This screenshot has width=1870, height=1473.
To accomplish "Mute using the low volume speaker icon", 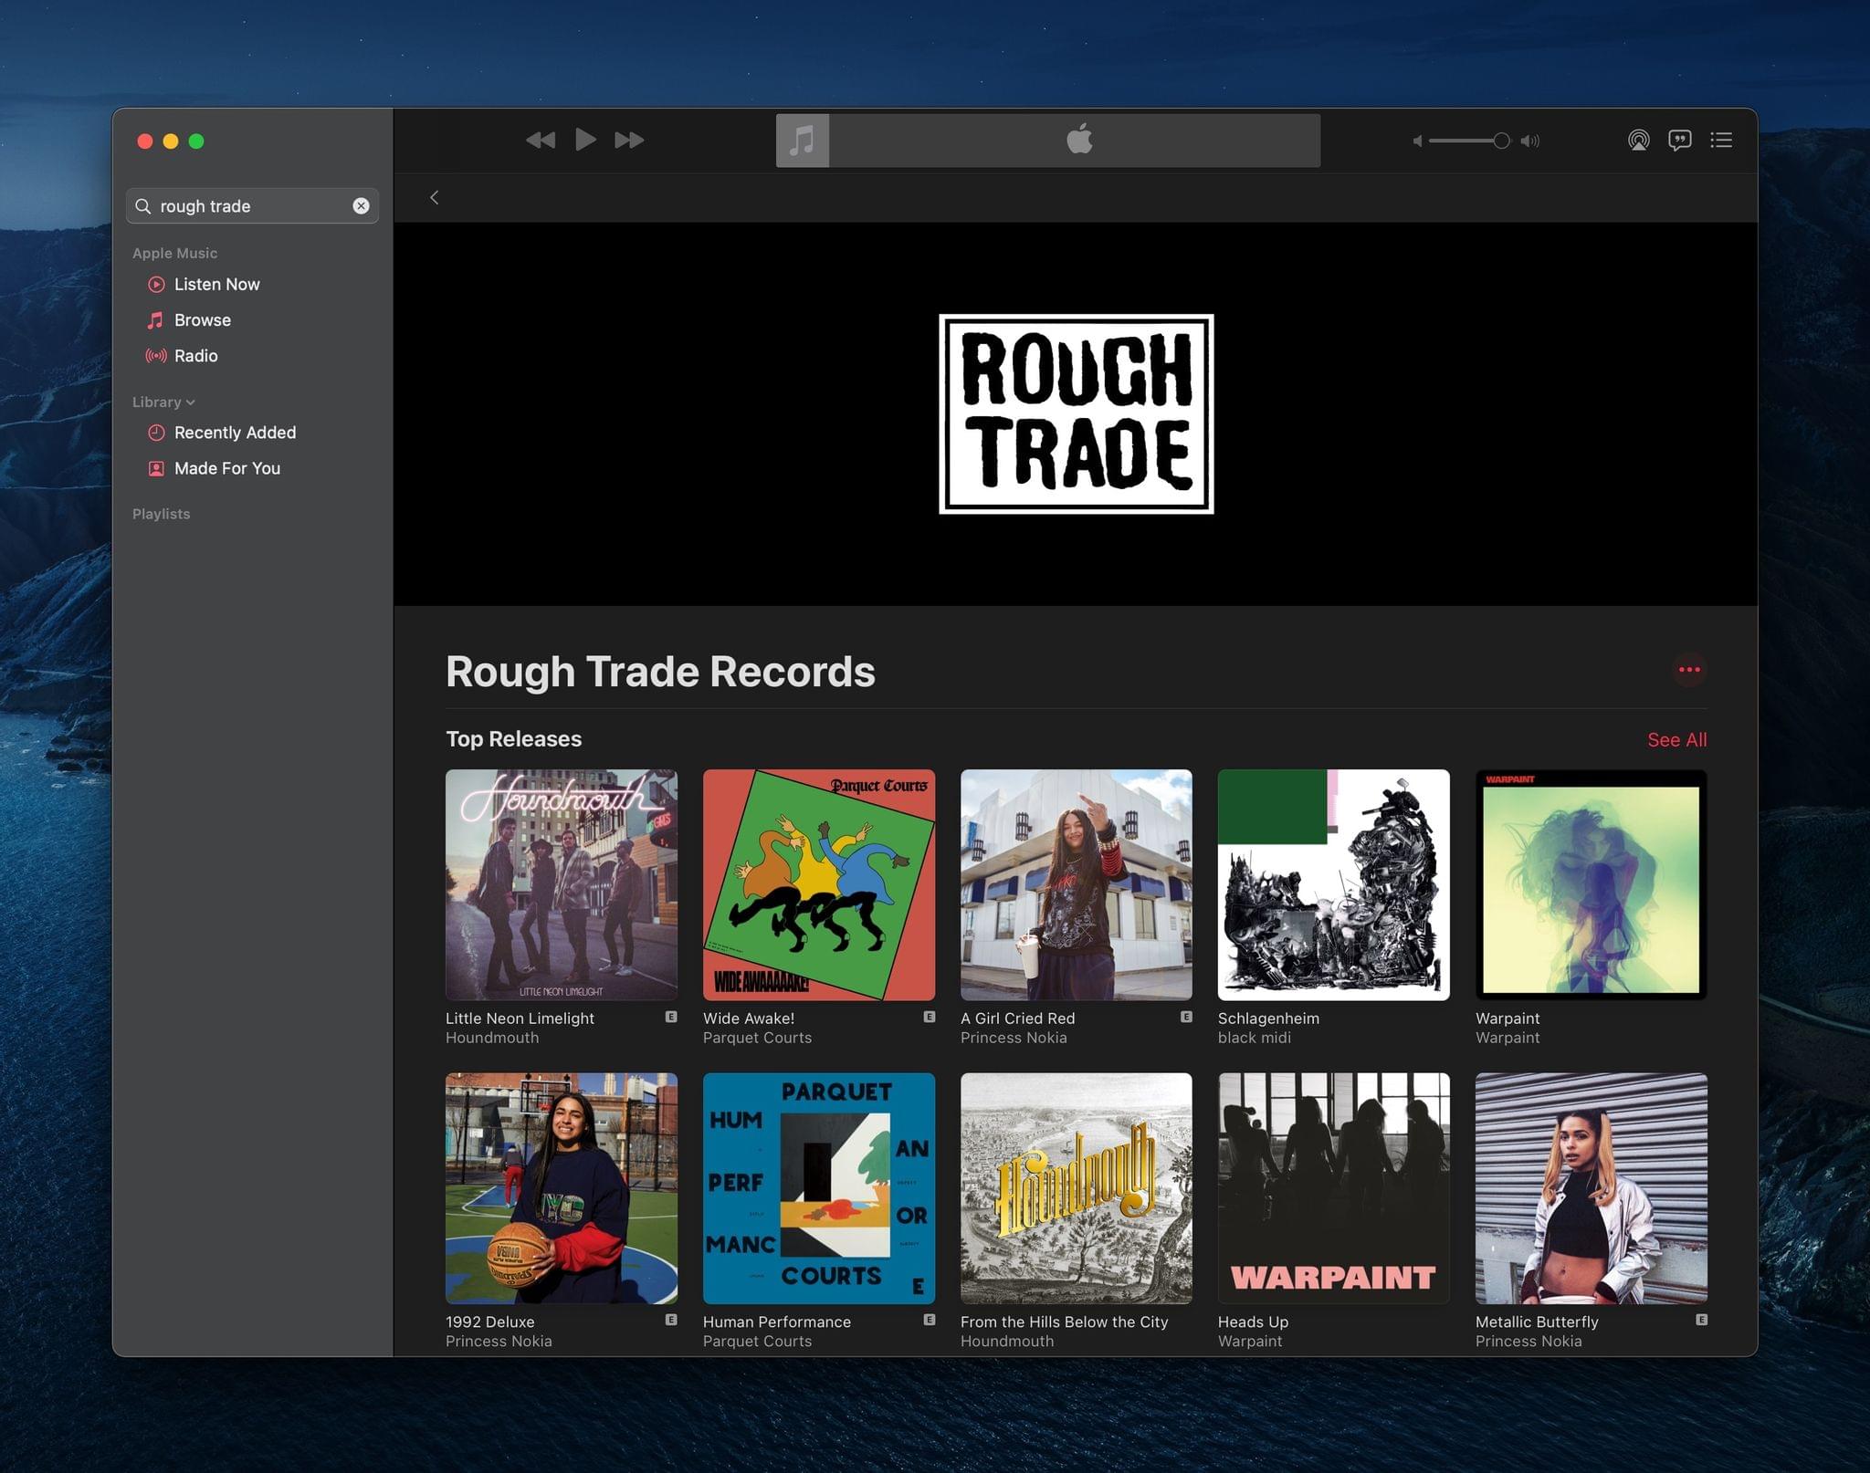I will (x=1417, y=141).
